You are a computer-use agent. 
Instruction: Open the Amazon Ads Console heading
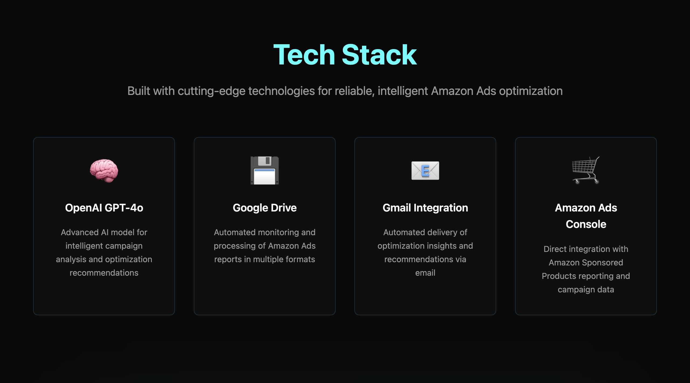[x=586, y=216]
